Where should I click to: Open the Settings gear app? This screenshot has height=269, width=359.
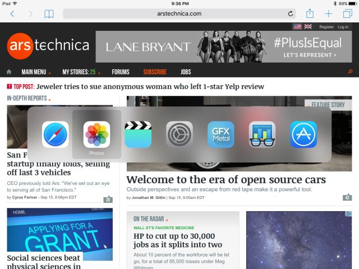point(179,134)
